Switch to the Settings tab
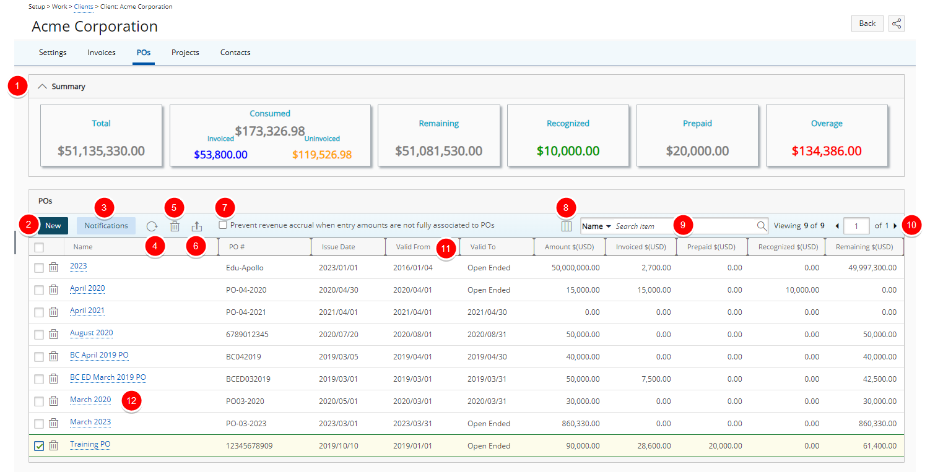The image size is (930, 472). [x=53, y=53]
